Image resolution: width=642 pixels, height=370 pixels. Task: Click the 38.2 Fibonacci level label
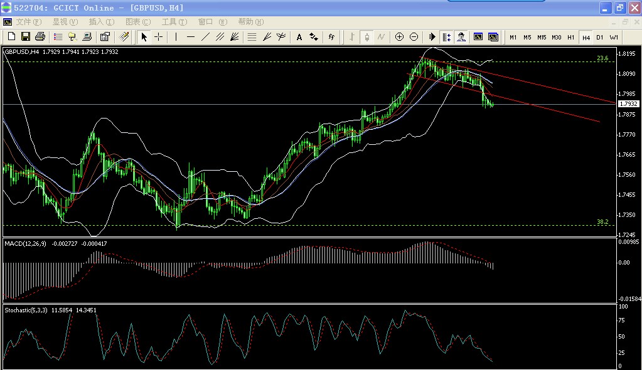pyautogui.click(x=602, y=222)
